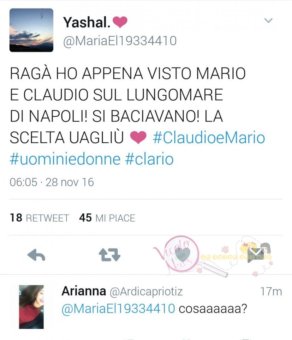Screen dimensions: 292x340
Task: View the 18 Retweet list
Action: 39,218
